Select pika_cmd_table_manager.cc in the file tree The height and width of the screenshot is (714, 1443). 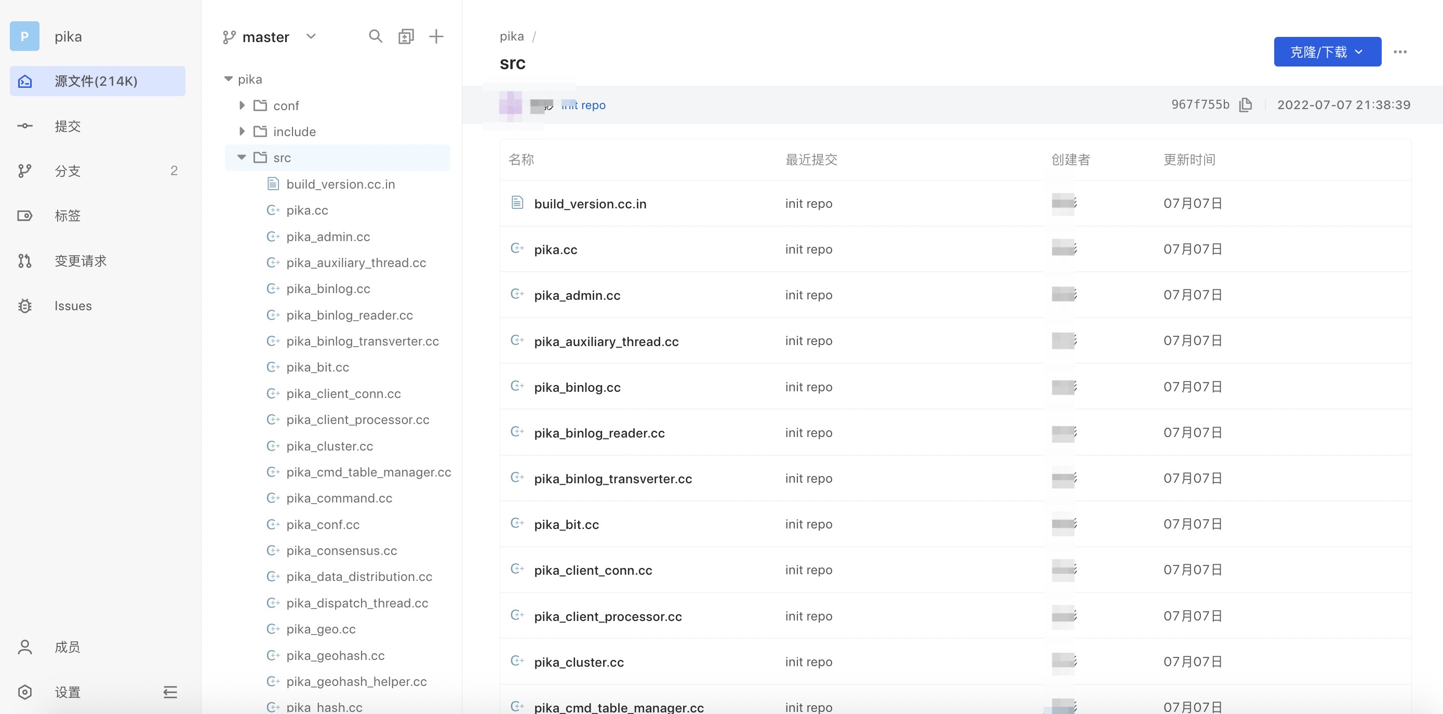click(369, 472)
